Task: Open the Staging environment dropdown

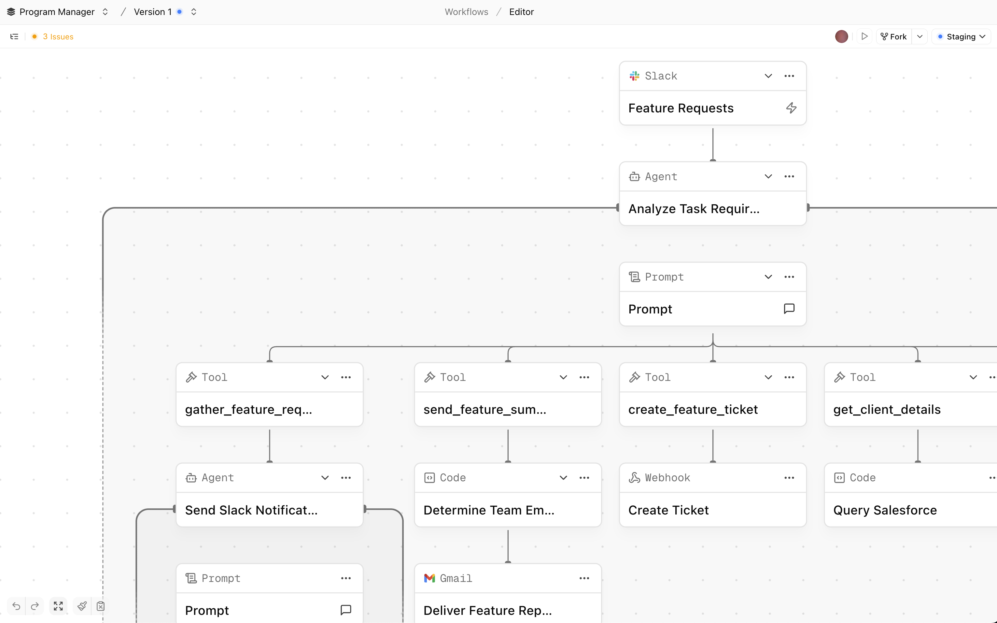Action: 961,37
